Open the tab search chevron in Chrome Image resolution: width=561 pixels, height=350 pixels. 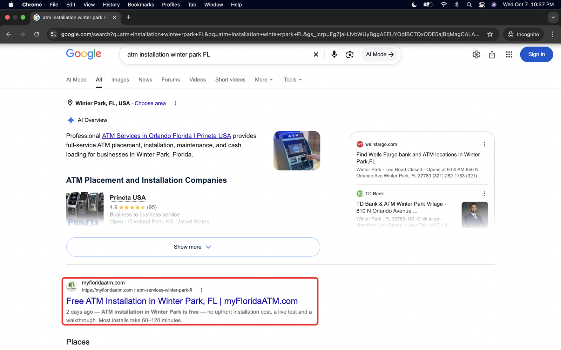[553, 17]
